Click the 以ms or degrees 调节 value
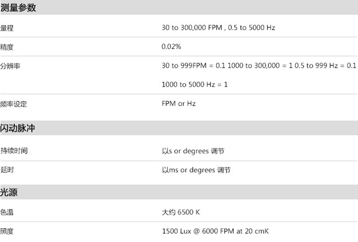Screen dimensions: 358x242 [x=196, y=170]
